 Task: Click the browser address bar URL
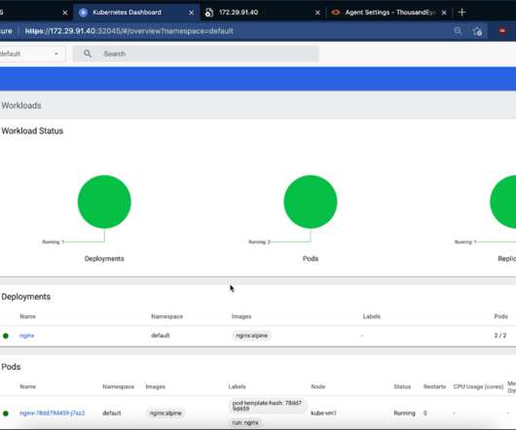click(x=129, y=31)
